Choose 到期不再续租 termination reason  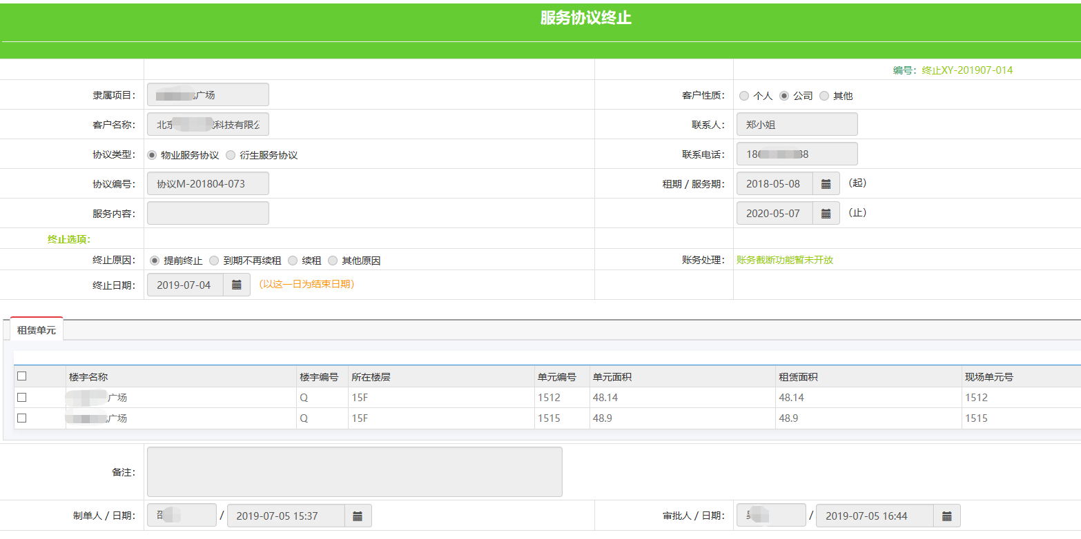pyautogui.click(x=214, y=261)
